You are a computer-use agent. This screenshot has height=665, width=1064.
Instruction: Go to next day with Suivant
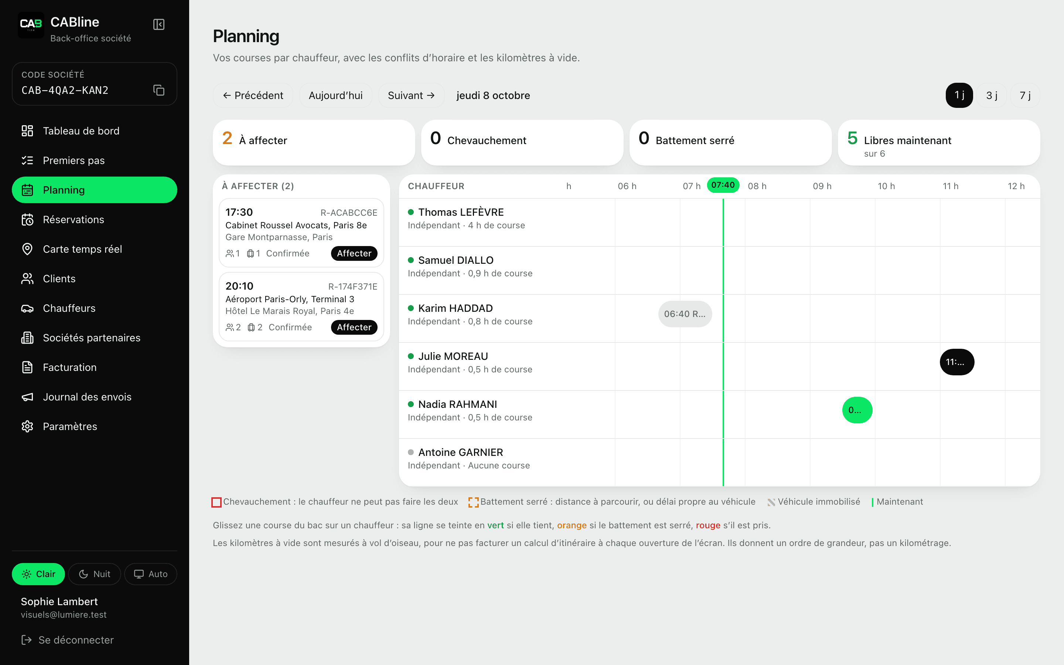click(411, 95)
